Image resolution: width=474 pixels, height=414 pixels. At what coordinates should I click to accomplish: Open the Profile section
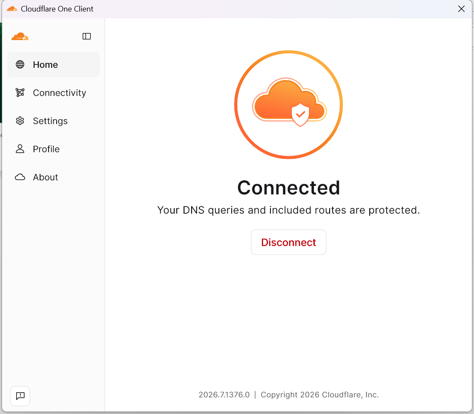(x=54, y=149)
